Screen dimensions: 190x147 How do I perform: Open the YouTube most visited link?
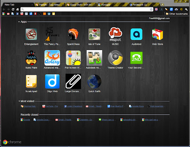(x=50, y=106)
